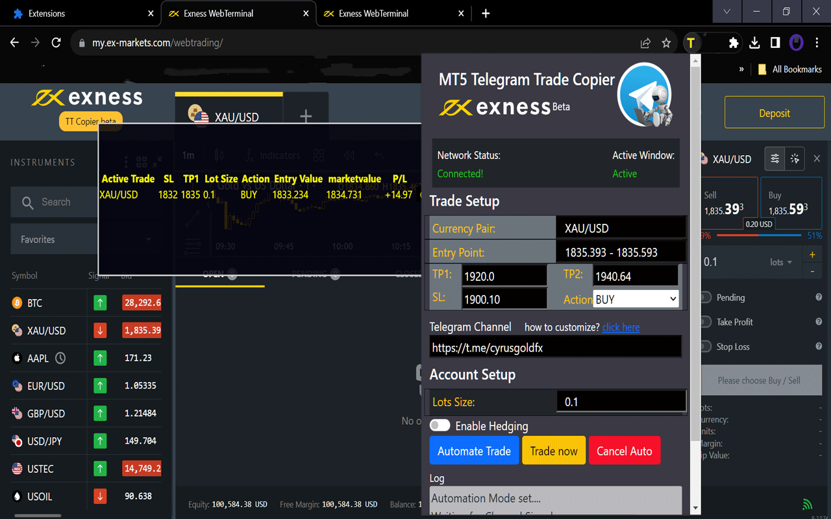Screen dimensions: 831x519
Task: Click the Automate Trade button
Action: point(474,450)
